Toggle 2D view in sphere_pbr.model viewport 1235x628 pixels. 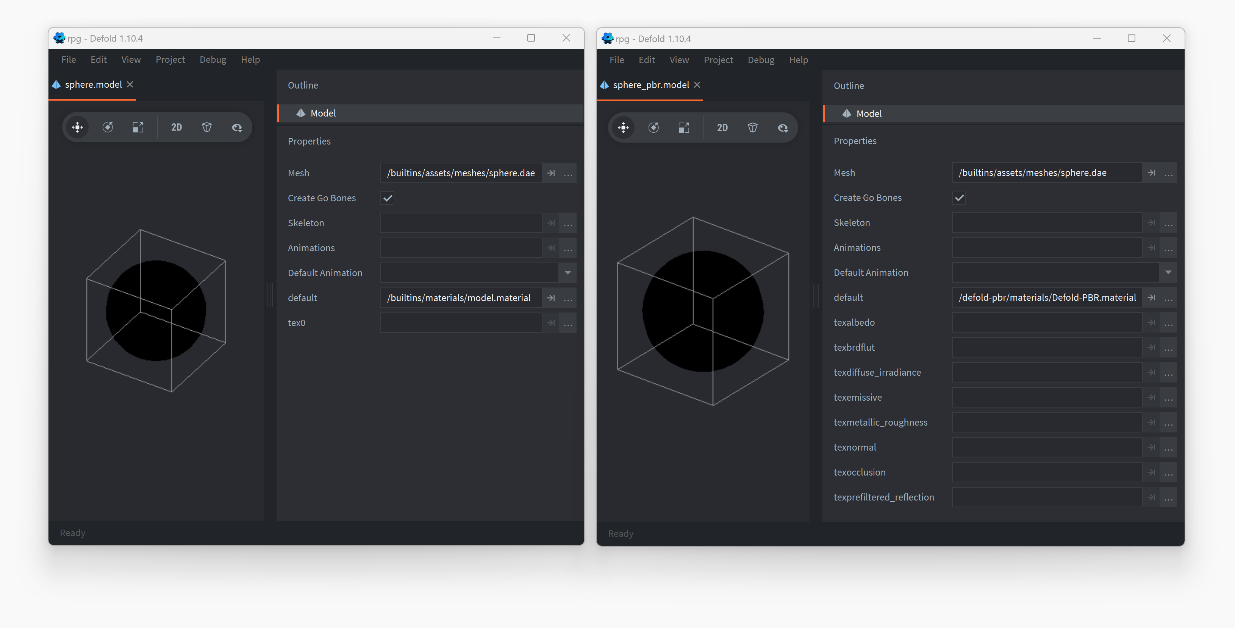click(x=722, y=128)
